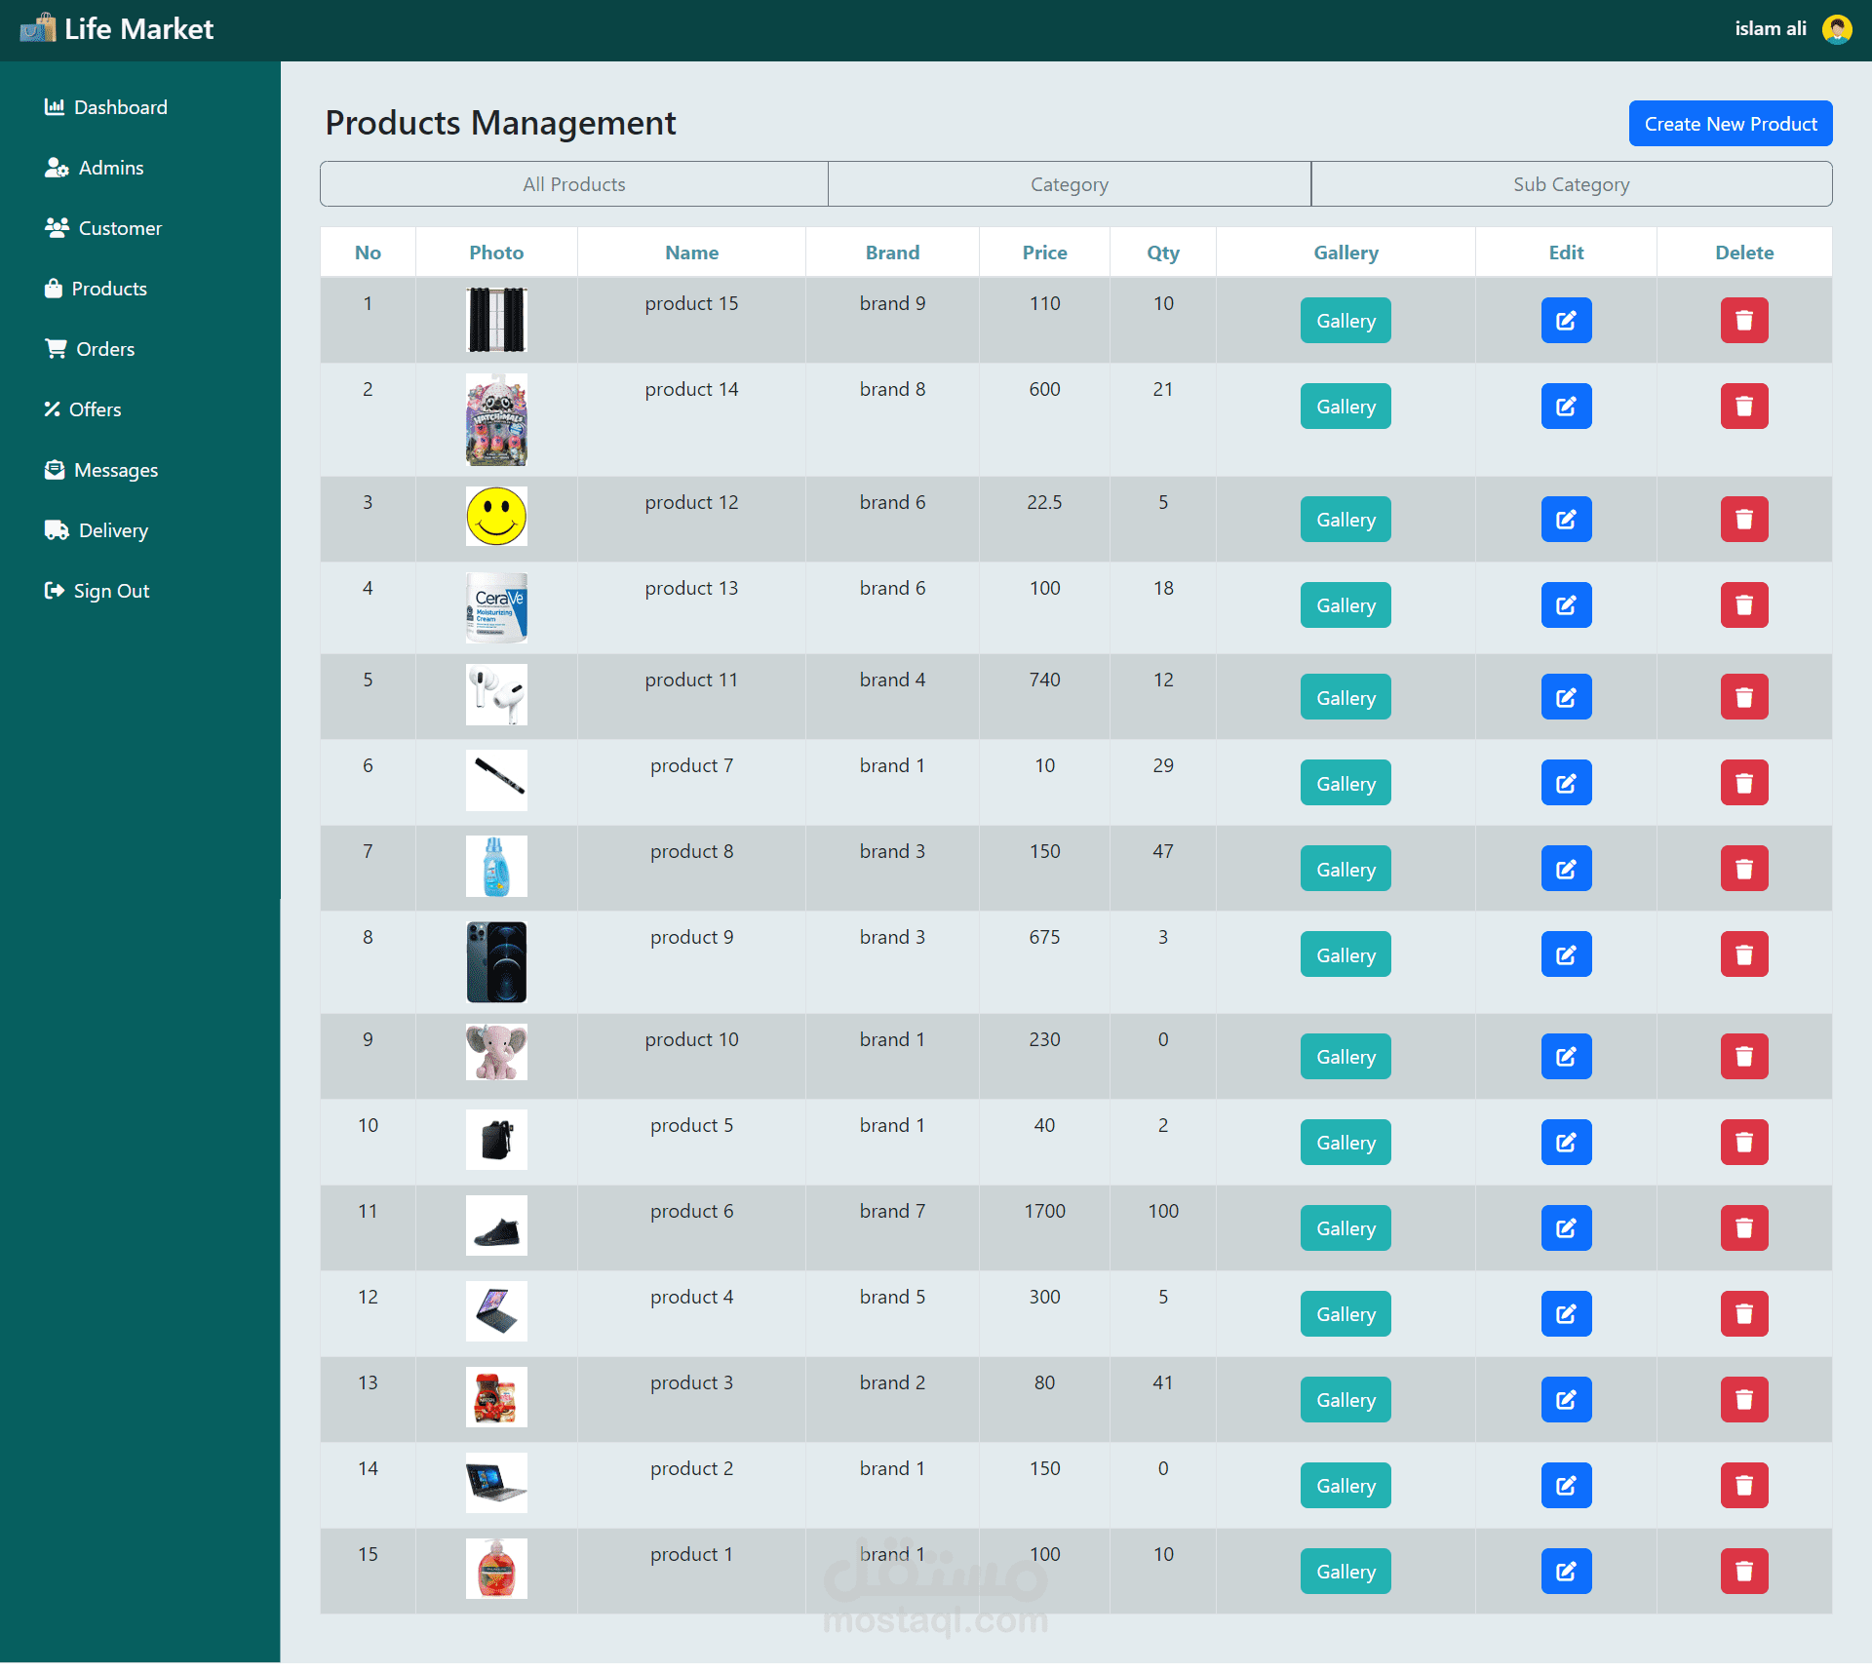The width and height of the screenshot is (1872, 1673).
Task: Click islam ali profile avatar
Action: [x=1837, y=29]
